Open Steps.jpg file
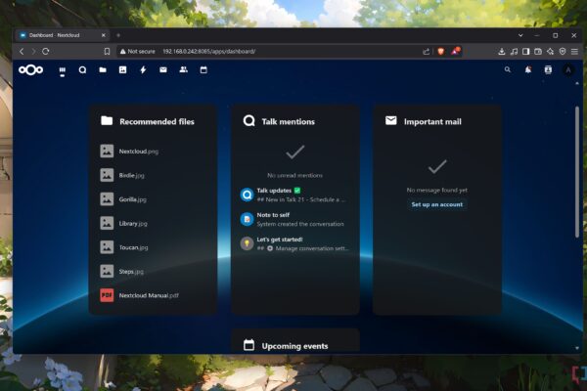The height and width of the screenshot is (391, 587). 153,272
